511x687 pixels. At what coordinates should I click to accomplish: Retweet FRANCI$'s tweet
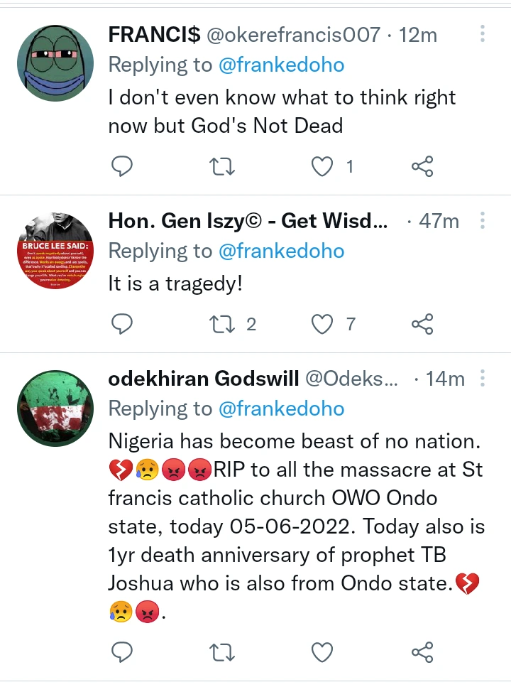[224, 167]
